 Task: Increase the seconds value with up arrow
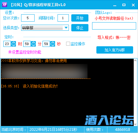point(53,42)
